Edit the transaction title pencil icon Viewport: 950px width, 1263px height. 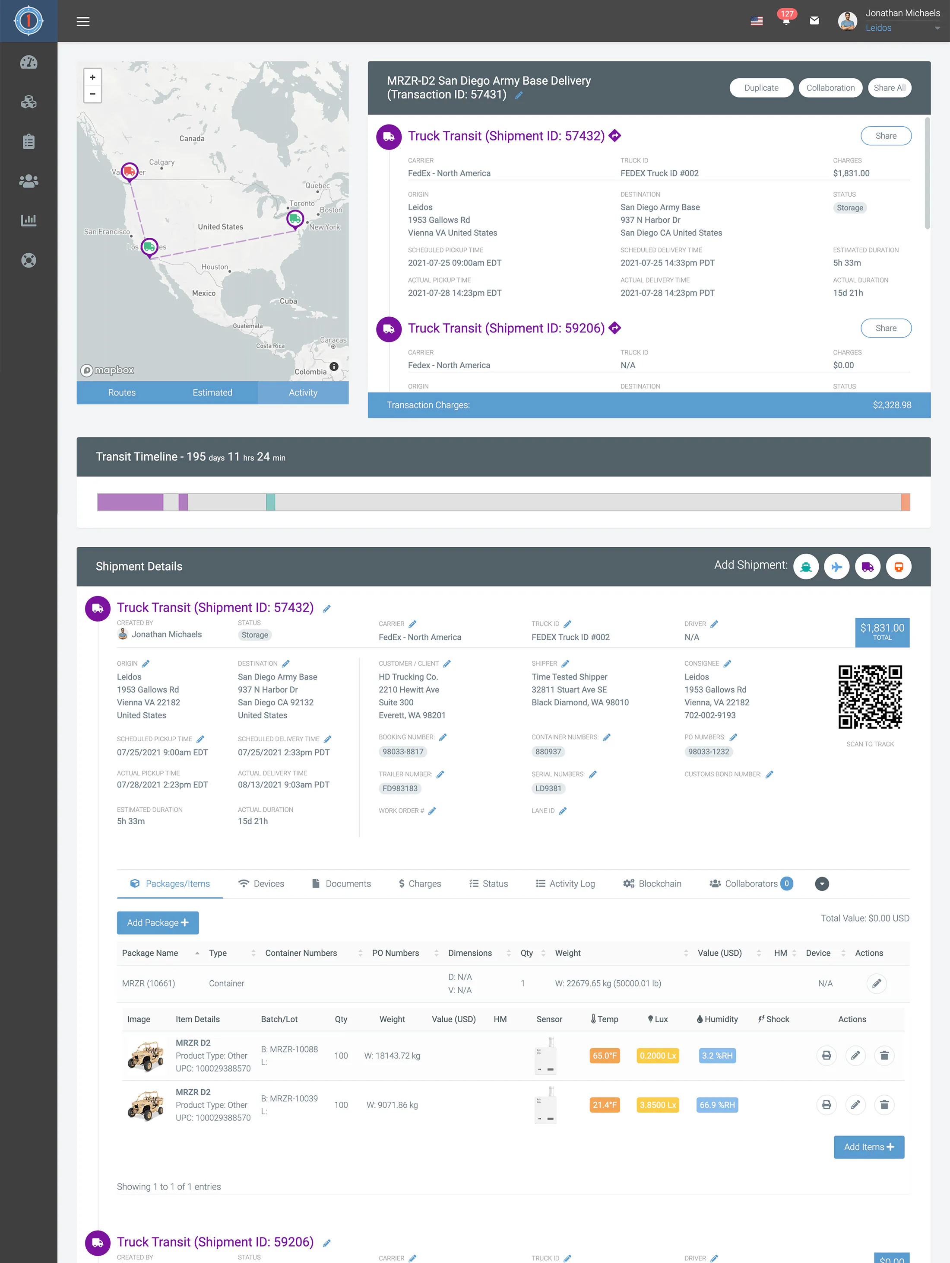[x=519, y=96]
